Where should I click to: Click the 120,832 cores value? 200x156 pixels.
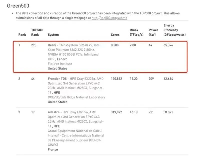point(116,79)
